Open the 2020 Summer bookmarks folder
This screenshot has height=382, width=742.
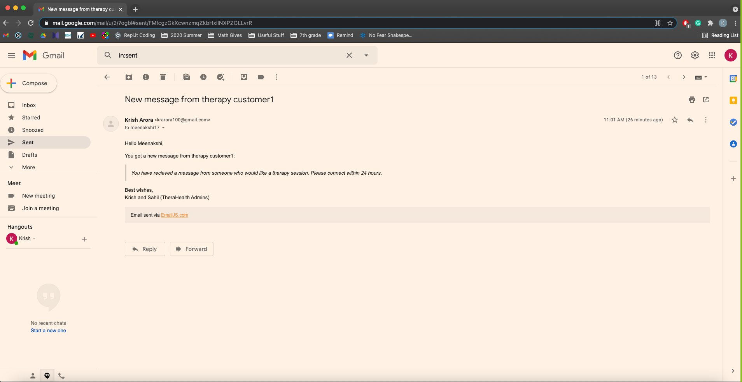coord(182,35)
